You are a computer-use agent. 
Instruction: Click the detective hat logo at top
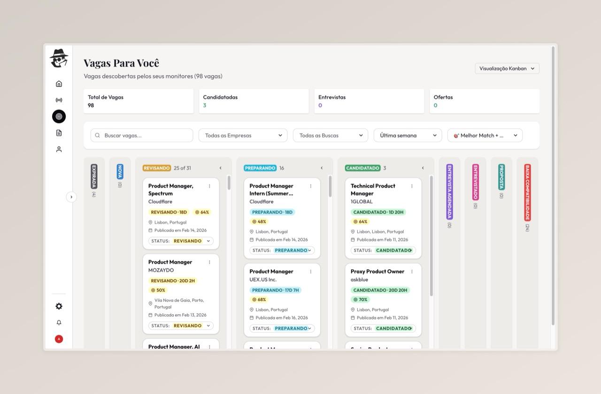[59, 58]
